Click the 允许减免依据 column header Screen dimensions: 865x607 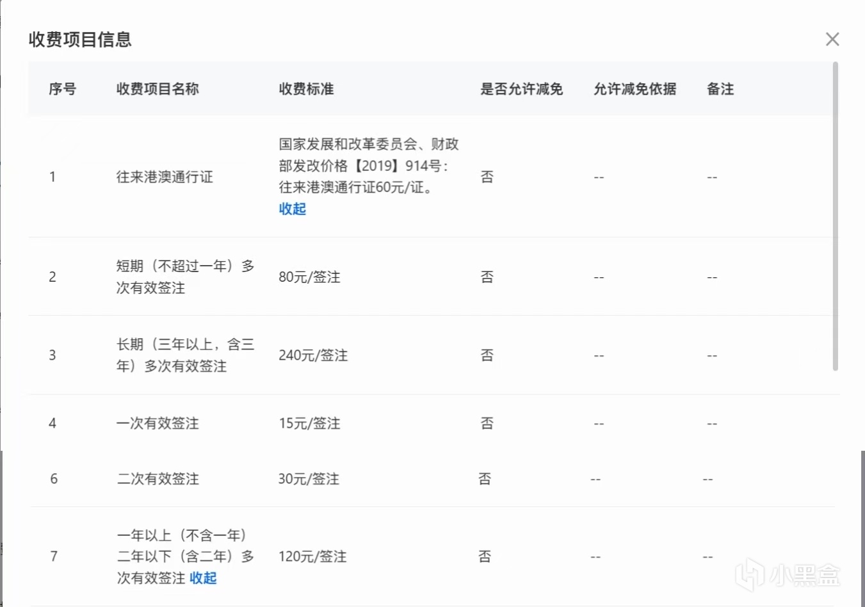(x=635, y=89)
